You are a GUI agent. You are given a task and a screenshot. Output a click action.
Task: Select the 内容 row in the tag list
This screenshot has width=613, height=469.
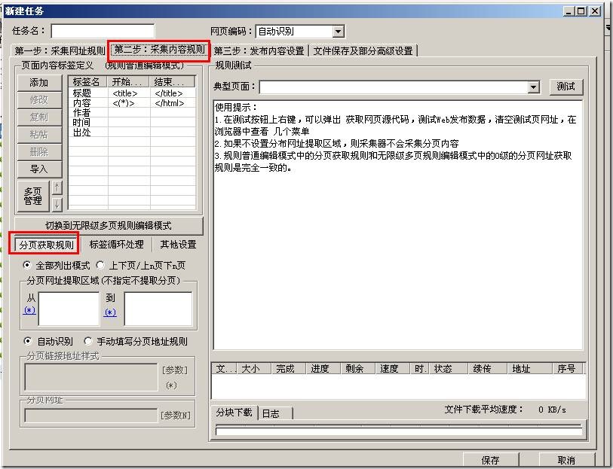(x=82, y=103)
